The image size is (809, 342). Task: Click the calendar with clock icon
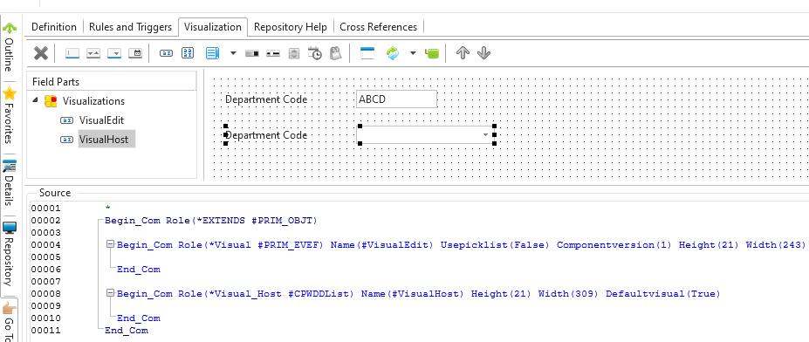(315, 53)
